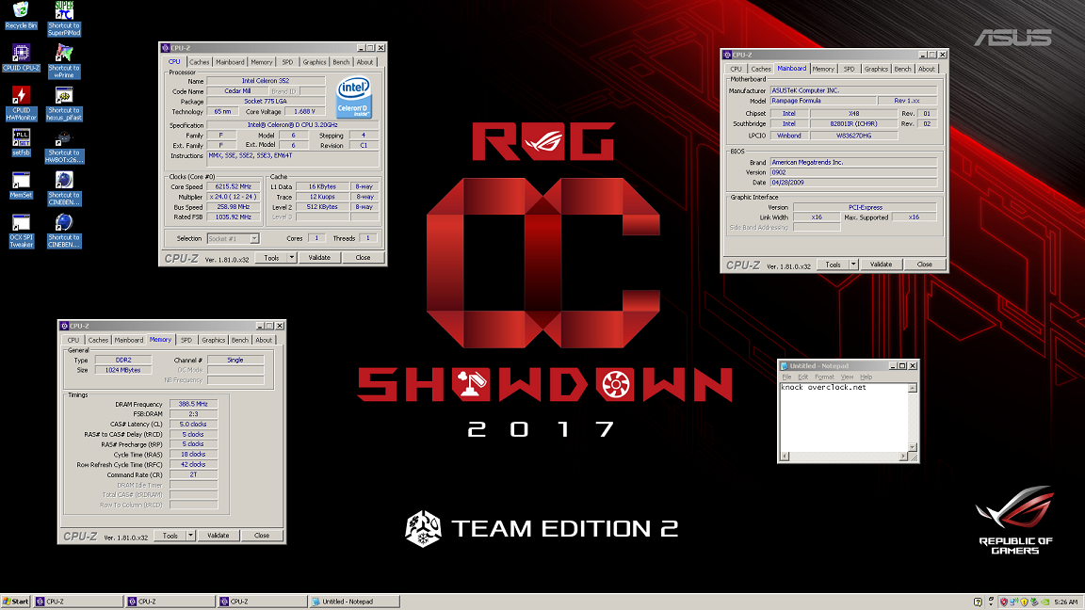Click the Rampage Formula model field

tap(823, 101)
